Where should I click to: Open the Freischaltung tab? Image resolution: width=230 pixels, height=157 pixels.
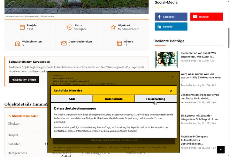click(x=156, y=99)
